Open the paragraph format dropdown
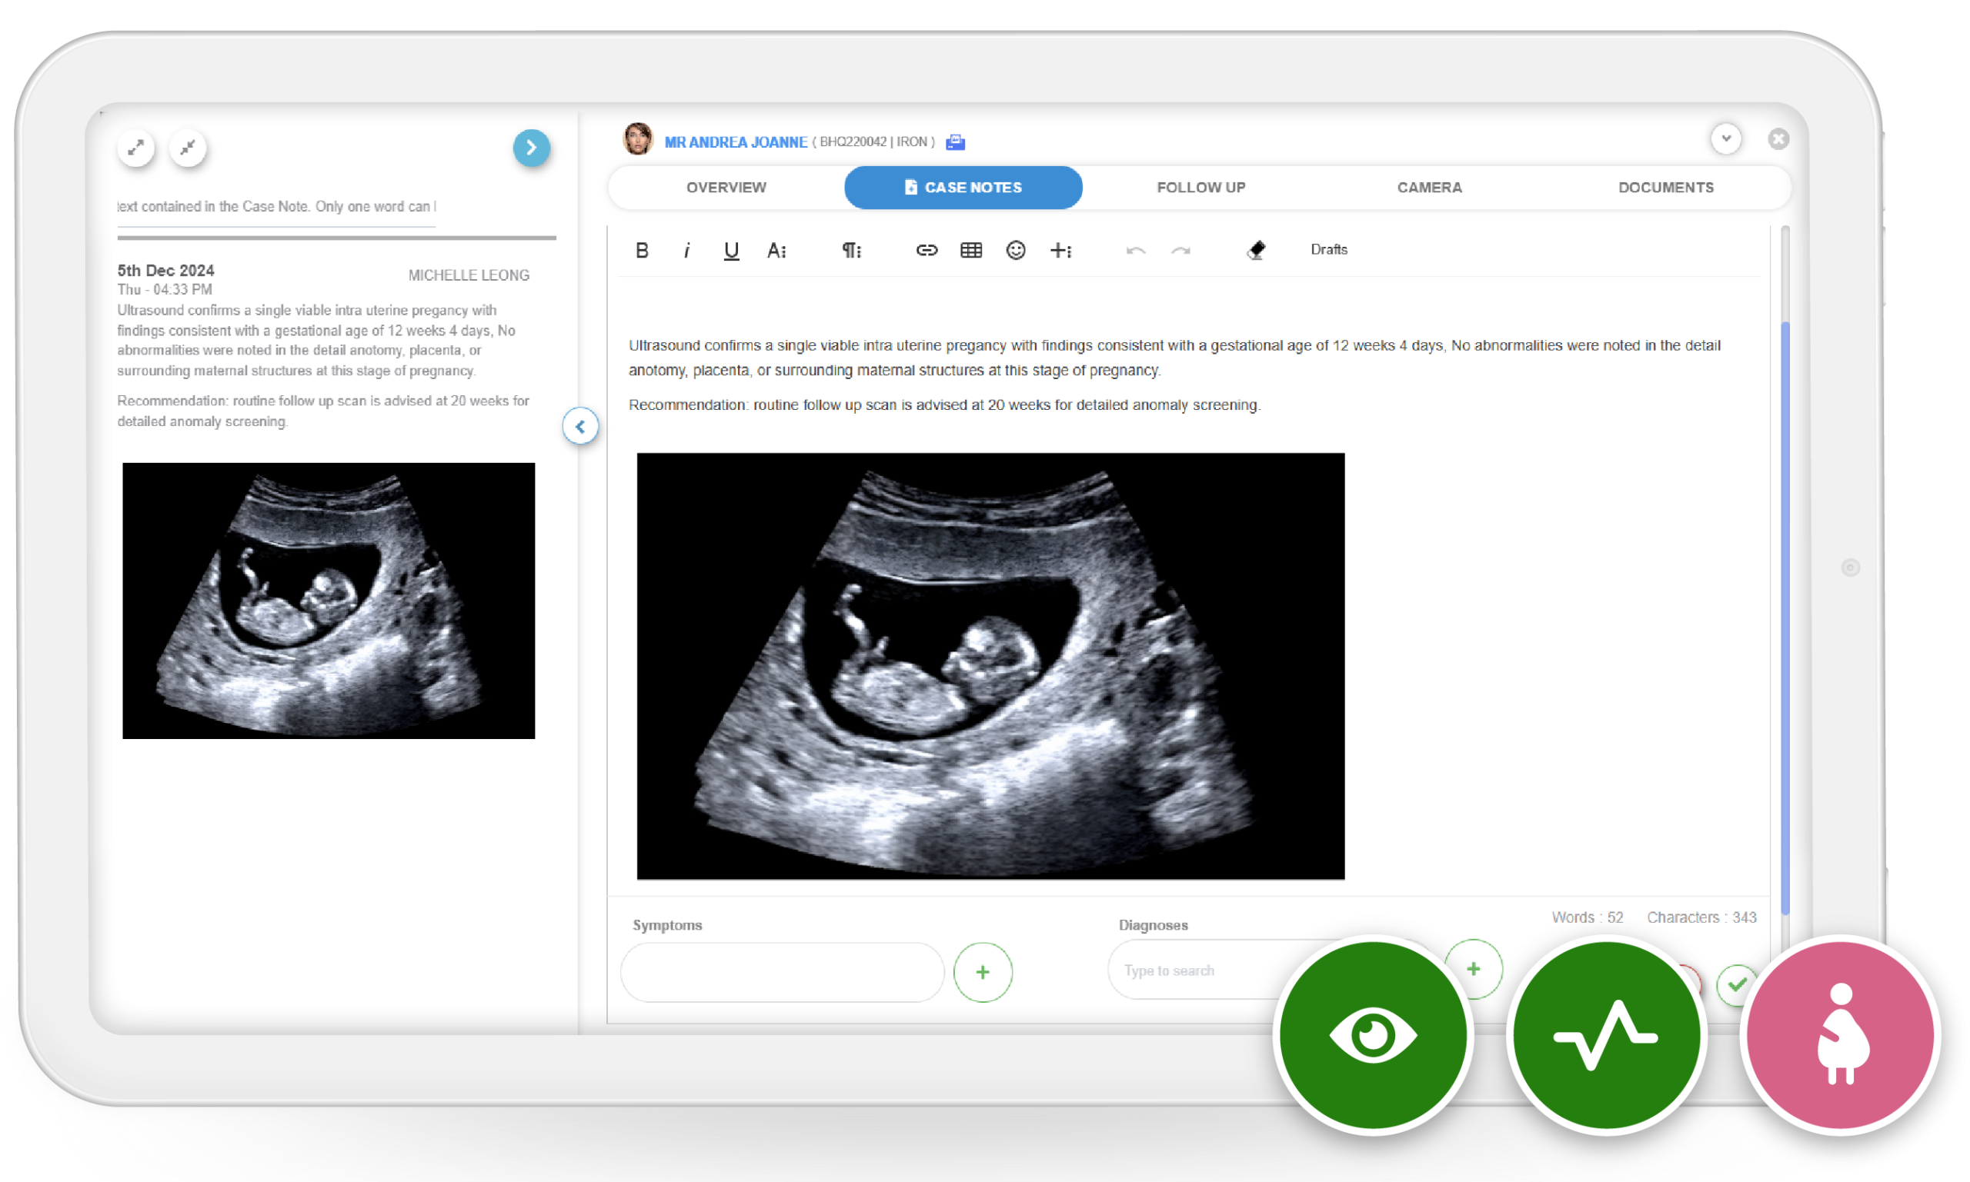The height and width of the screenshot is (1182, 1970). [x=851, y=250]
